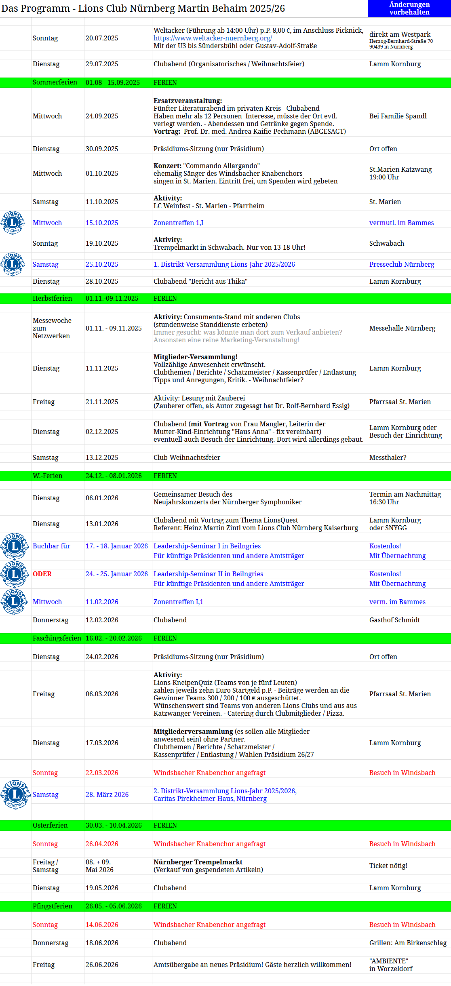Click the Lions logo beside Zonentreffen 15.10.2025
Image resolution: width=451 pixels, height=986 pixels.
[13, 223]
